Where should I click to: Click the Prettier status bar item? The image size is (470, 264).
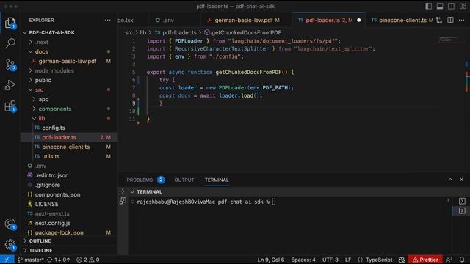[425, 260]
